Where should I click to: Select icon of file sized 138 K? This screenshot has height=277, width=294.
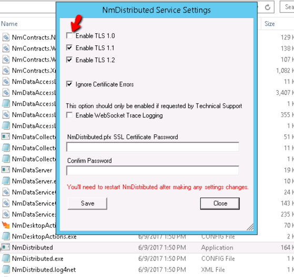coord(6,48)
